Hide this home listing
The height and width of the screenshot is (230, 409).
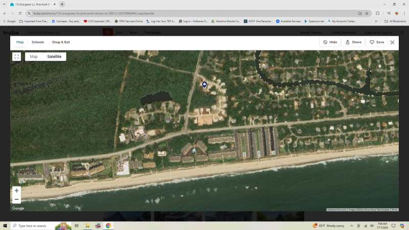click(x=330, y=42)
